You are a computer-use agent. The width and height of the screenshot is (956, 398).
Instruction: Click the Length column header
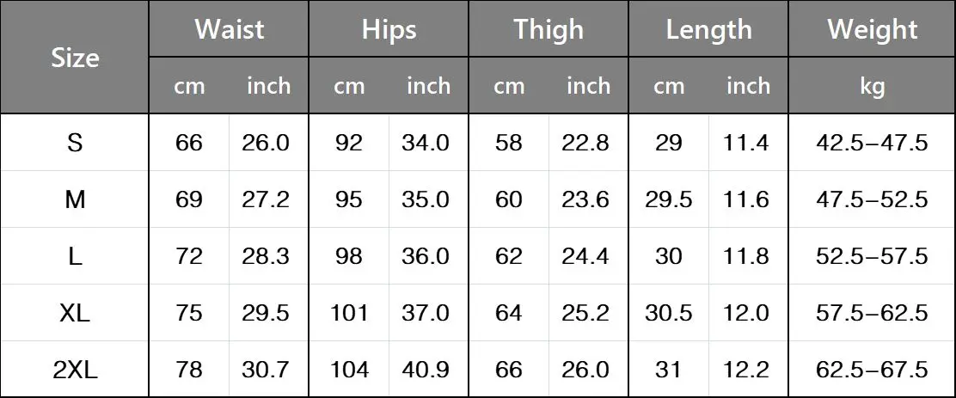708,29
